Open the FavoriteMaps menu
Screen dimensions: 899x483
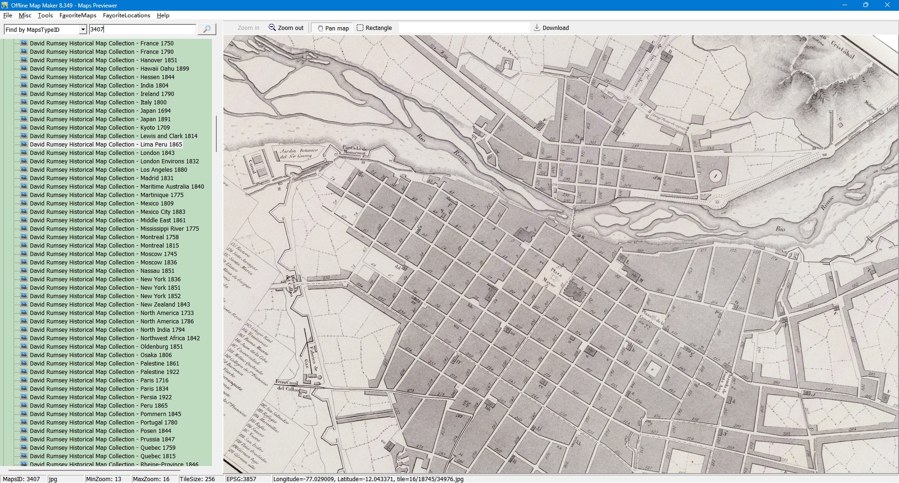78,15
